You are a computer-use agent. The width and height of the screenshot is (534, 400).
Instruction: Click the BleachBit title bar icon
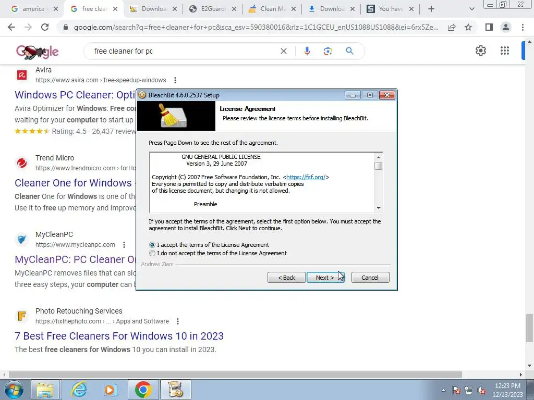click(x=142, y=95)
